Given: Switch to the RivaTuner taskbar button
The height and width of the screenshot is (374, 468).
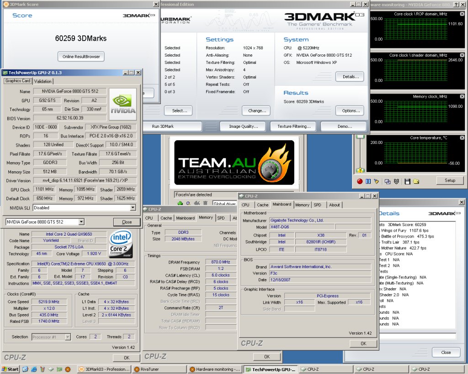Looking at the screenshot, I should click(x=160, y=369).
